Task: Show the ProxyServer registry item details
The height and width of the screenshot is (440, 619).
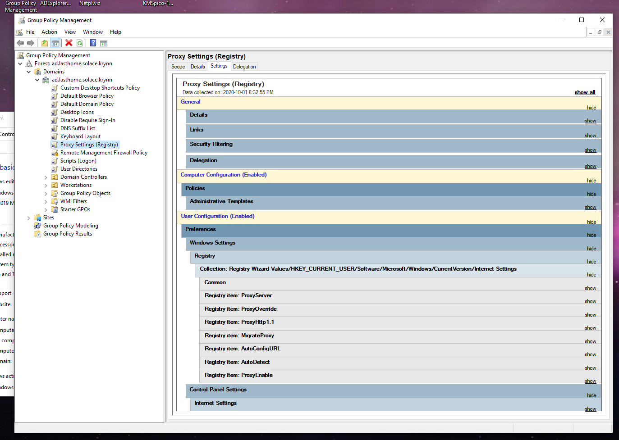Action: click(590, 301)
